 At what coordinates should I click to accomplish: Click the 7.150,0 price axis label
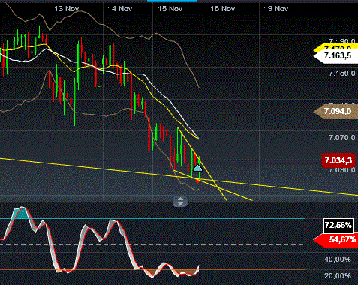click(x=341, y=73)
